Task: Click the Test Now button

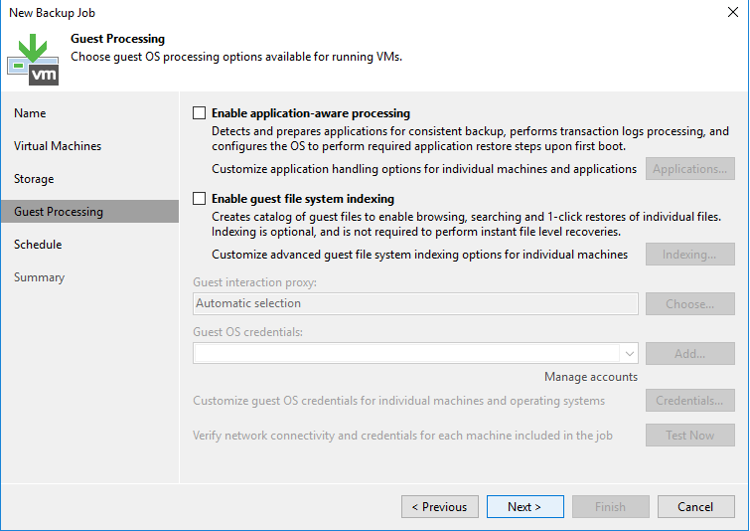Action: coord(689,436)
